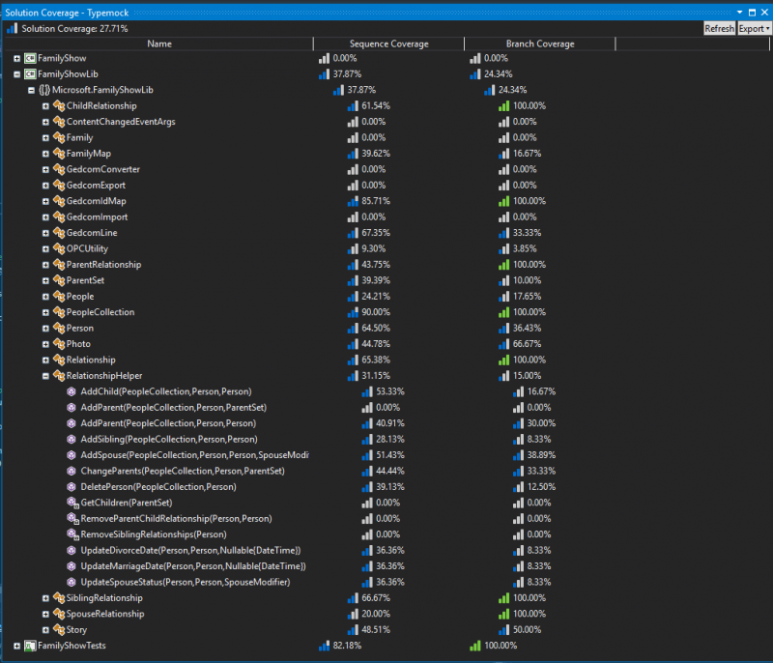Screen dimensions: 773x663
Task: Click the PeopleCollection class icon
Action: coord(59,312)
